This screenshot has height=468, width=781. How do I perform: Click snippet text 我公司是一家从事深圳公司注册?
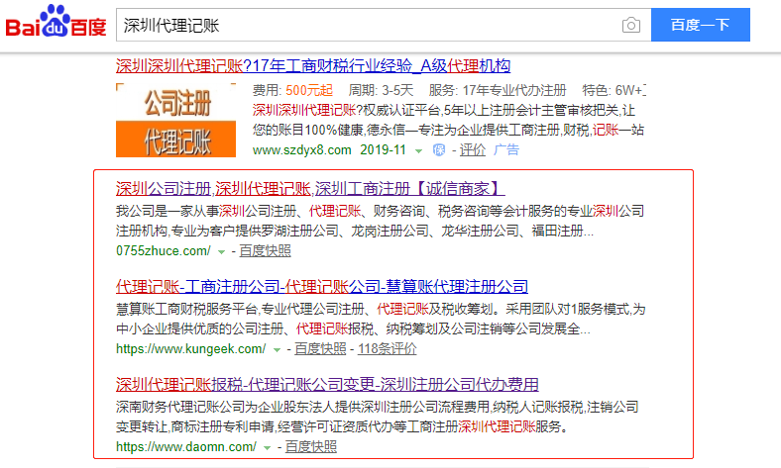tap(206, 211)
